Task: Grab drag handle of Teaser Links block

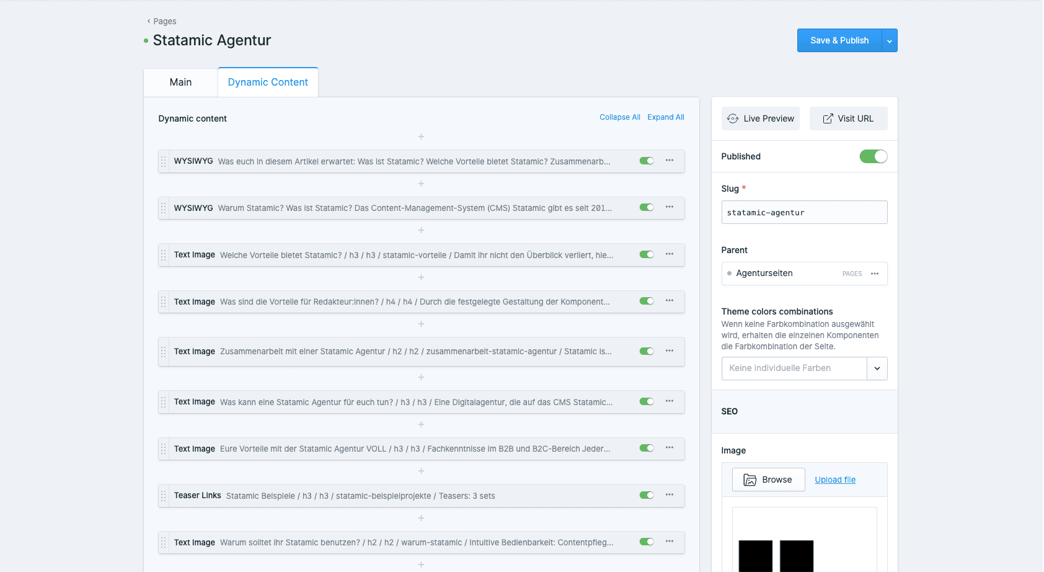Action: [164, 496]
